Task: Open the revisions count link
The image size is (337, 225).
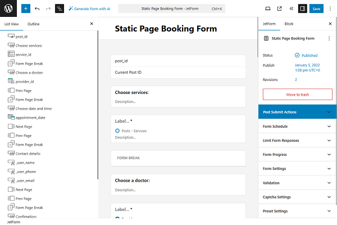Action: pos(296,80)
